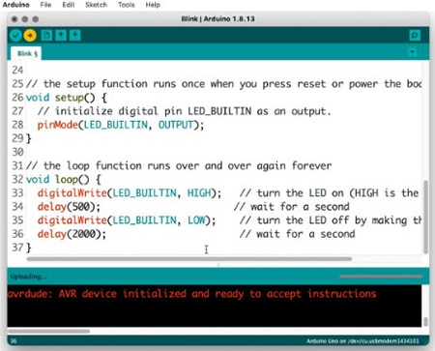Click line number 36 in status bar
The image size is (435, 351).
coord(14,341)
